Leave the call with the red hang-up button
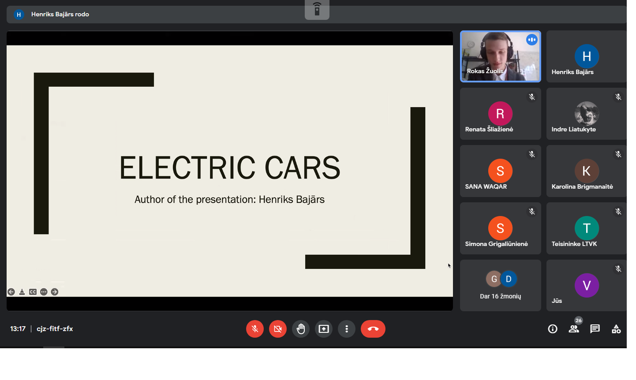 [373, 329]
